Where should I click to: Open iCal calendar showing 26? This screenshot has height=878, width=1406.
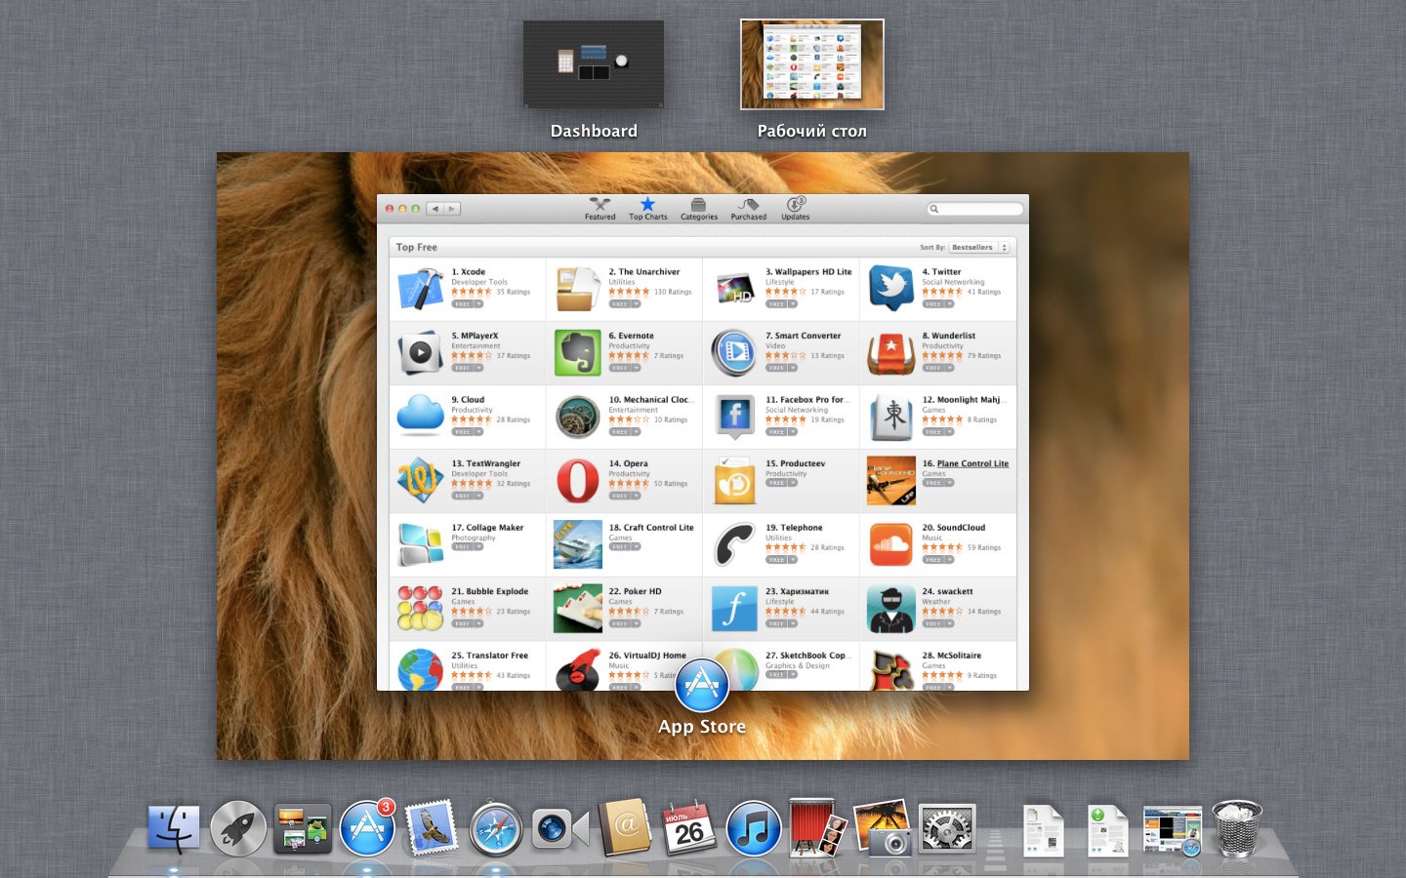tap(688, 829)
